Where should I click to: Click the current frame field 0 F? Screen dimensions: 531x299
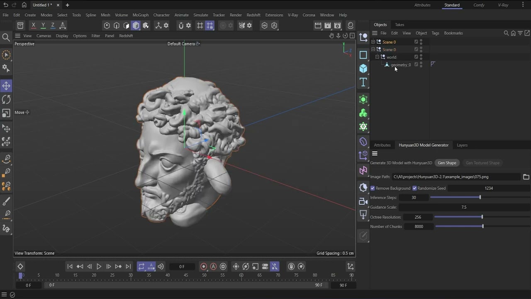click(x=182, y=267)
